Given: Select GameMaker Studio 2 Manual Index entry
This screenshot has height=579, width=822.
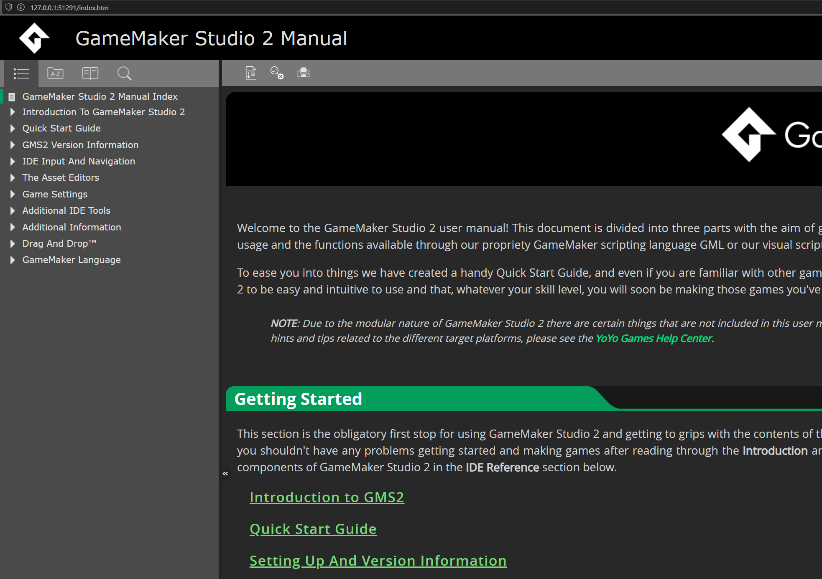Looking at the screenshot, I should click(x=100, y=96).
